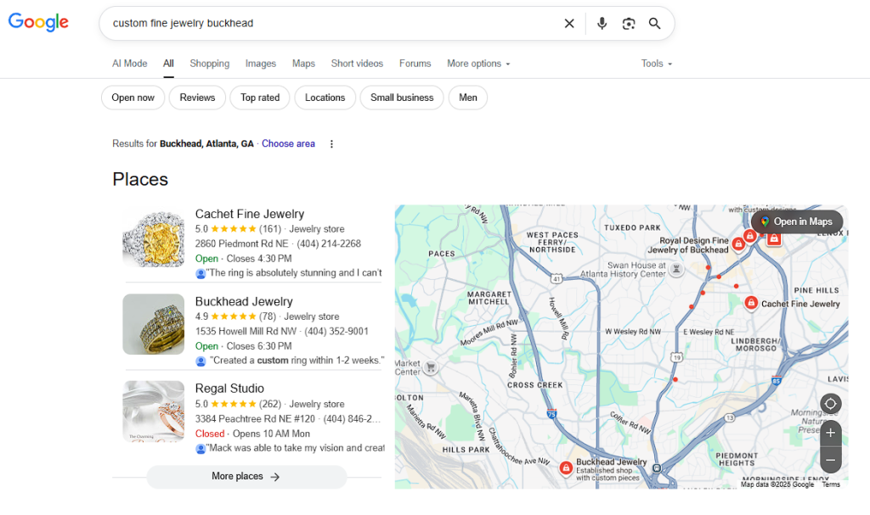The image size is (870, 515).
Task: Toggle the Men filter chip
Action: (x=468, y=98)
